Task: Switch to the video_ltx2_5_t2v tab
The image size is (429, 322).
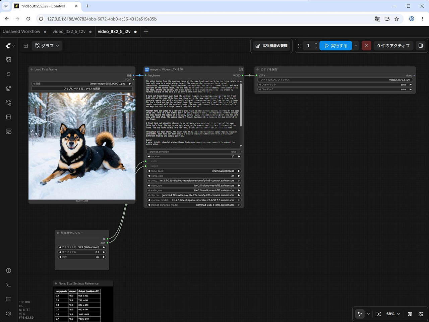Action: [x=72, y=32]
